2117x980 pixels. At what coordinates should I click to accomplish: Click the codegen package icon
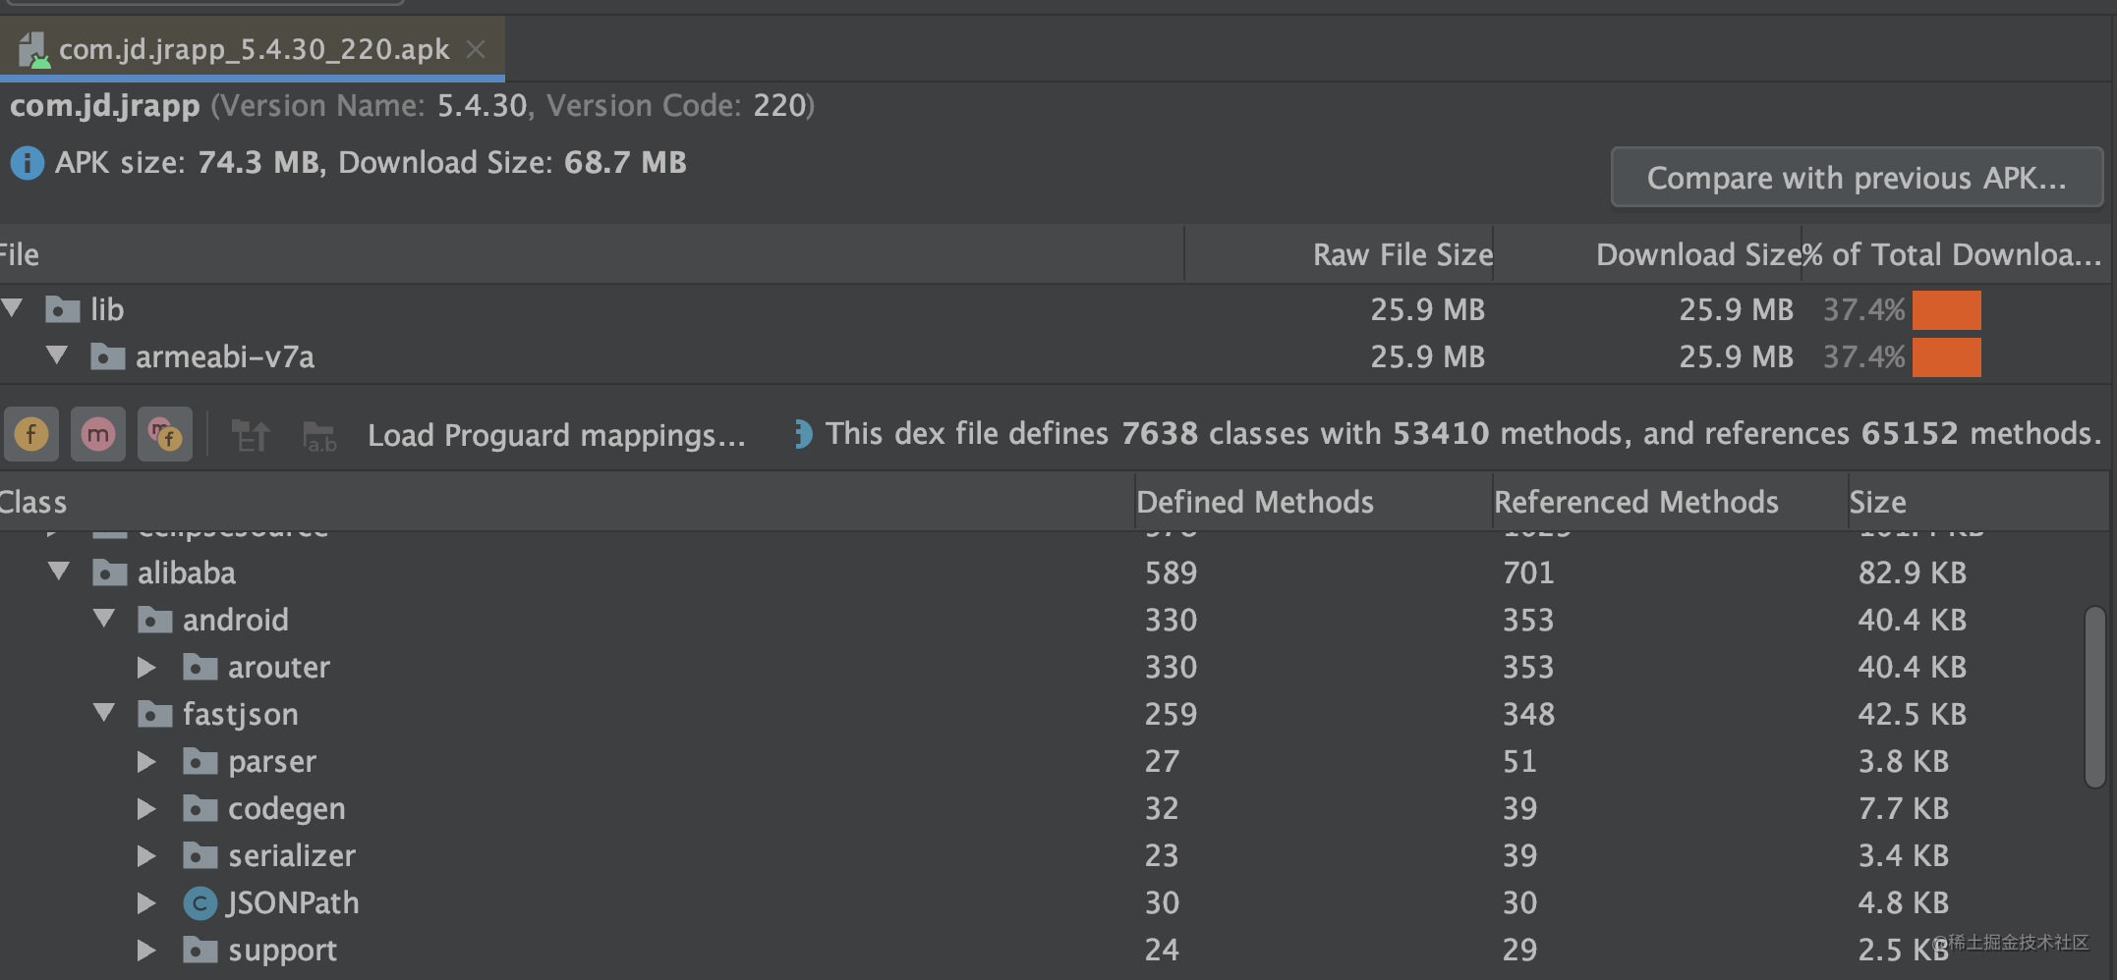click(200, 808)
